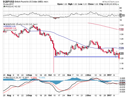Click the Close 1.22 value
The height and width of the screenshot is (97, 128).
pyautogui.click(x=93, y=4)
